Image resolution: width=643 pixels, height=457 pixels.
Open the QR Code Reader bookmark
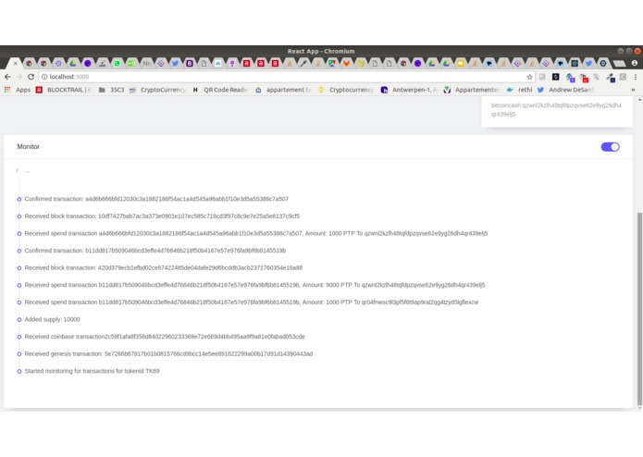coord(220,90)
